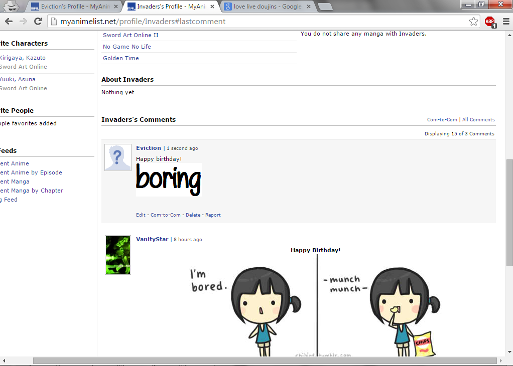Click the browser forward arrow button
The height and width of the screenshot is (366, 513).
[23, 22]
